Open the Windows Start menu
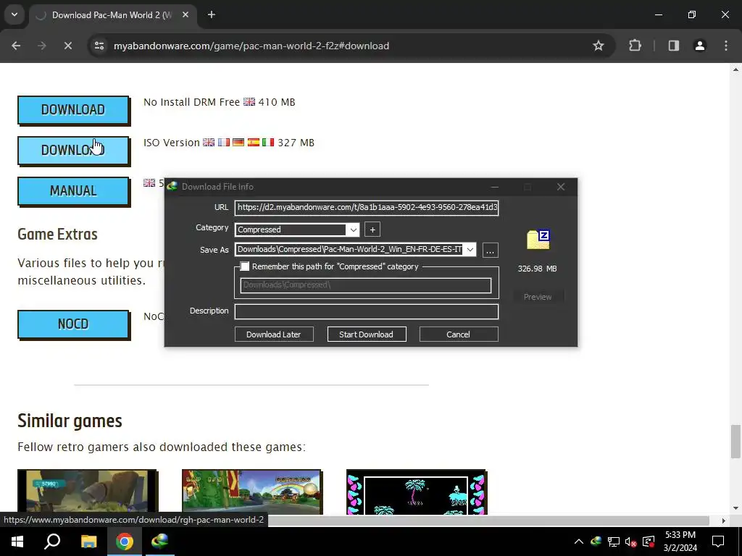Viewport: 742px width, 556px height. [17, 542]
